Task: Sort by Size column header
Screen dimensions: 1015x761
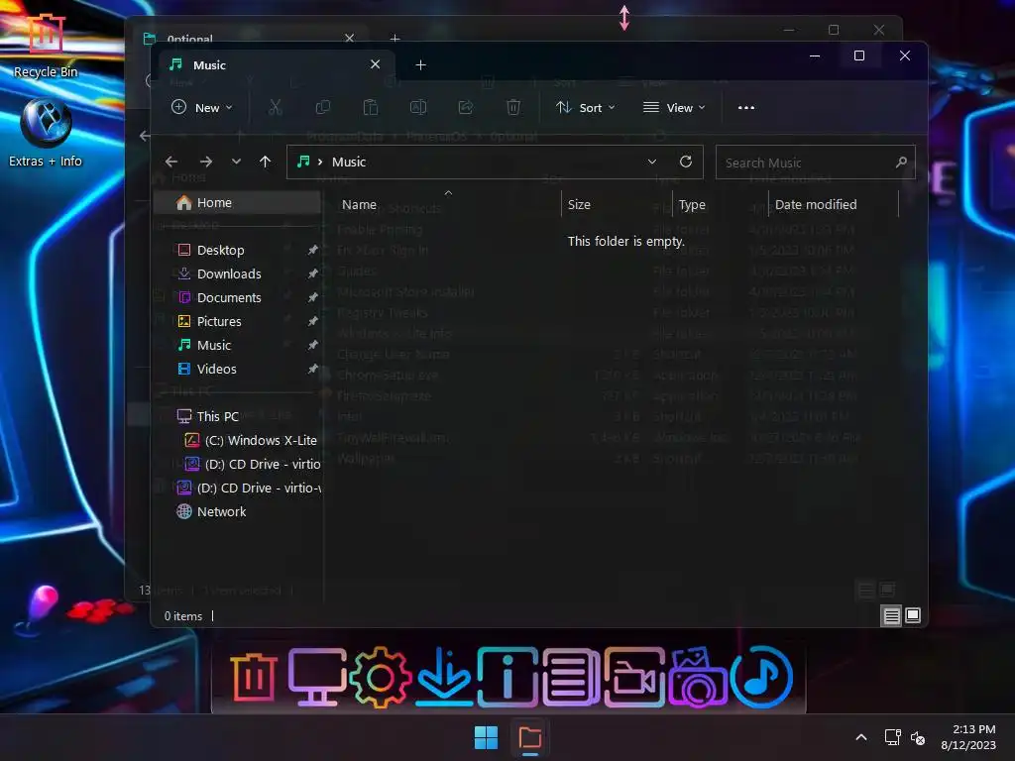Action: [x=617, y=204]
